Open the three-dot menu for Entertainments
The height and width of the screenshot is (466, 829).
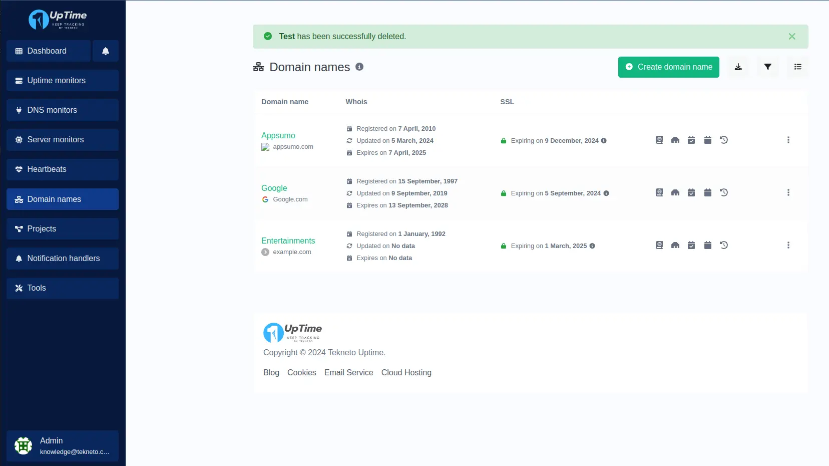click(x=788, y=245)
